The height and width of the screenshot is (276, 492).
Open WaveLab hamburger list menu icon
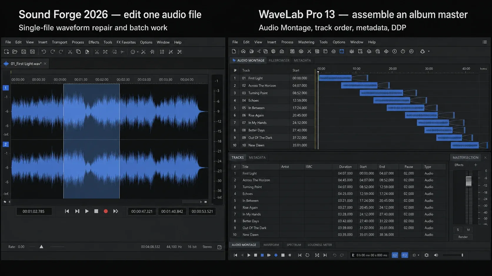(485, 42)
